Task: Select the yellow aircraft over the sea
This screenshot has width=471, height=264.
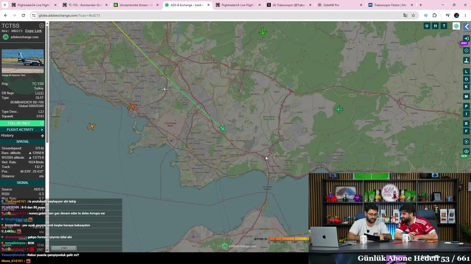Action: click(91, 127)
